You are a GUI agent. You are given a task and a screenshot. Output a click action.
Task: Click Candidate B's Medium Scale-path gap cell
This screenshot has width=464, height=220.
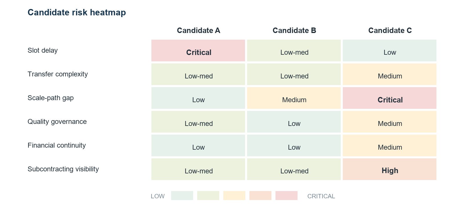click(x=294, y=98)
